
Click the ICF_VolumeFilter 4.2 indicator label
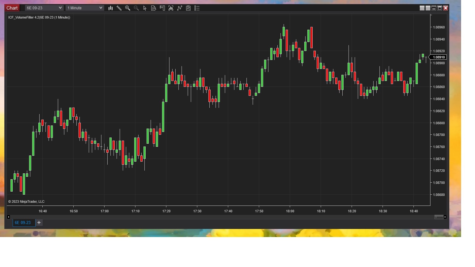[39, 17]
